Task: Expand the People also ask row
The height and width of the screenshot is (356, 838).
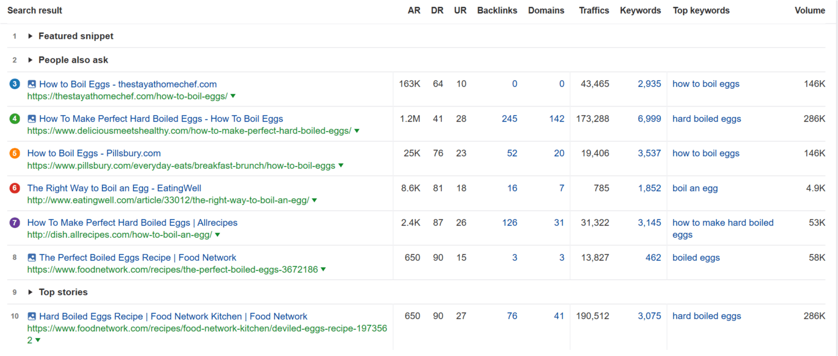Action: 30,60
